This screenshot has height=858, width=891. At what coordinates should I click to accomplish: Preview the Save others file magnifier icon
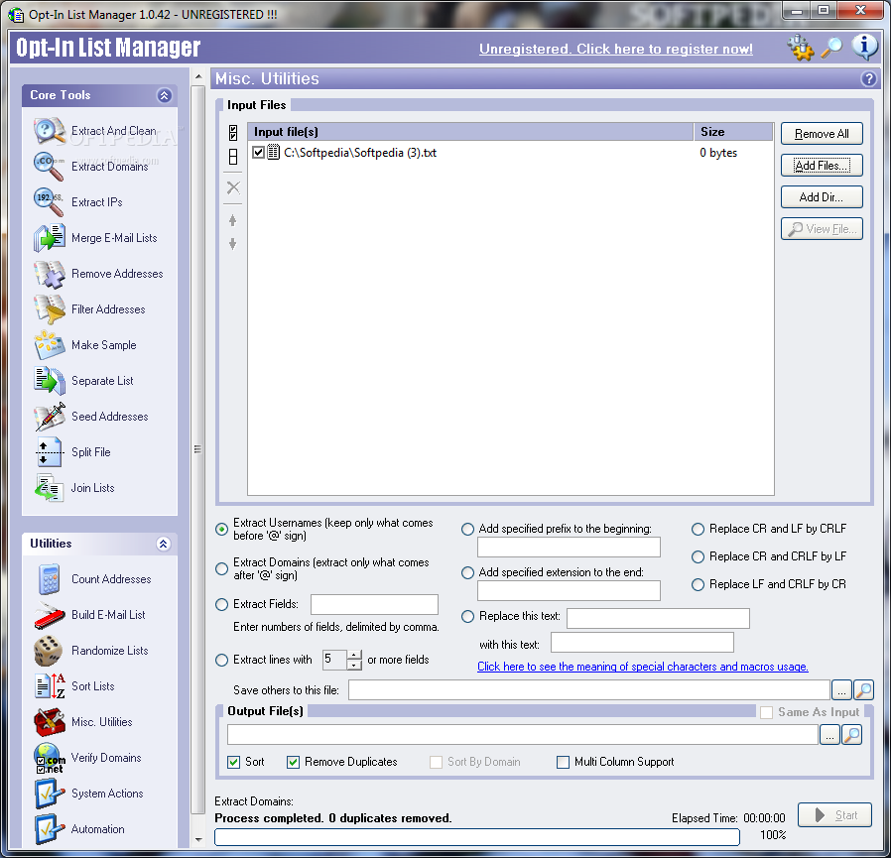pos(864,690)
